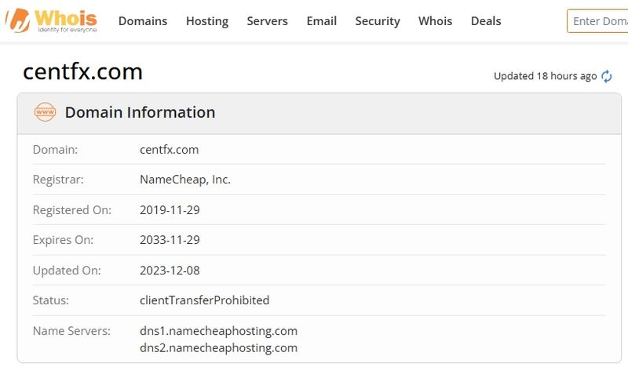Select the expiry date 2033-11-29
628x367 pixels.
170,240
